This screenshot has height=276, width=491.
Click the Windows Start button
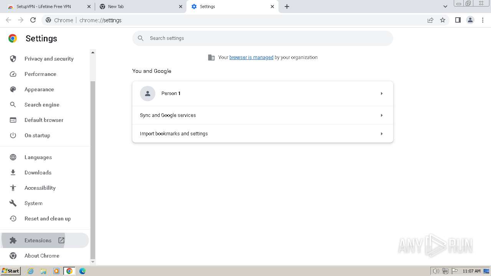11,271
